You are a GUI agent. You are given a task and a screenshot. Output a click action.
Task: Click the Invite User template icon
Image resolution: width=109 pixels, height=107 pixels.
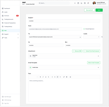click(30, 67)
